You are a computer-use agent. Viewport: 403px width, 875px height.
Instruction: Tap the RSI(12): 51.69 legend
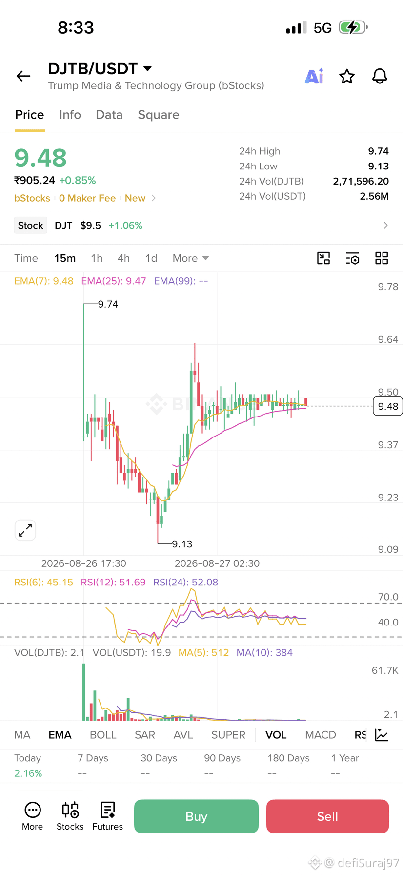113,582
